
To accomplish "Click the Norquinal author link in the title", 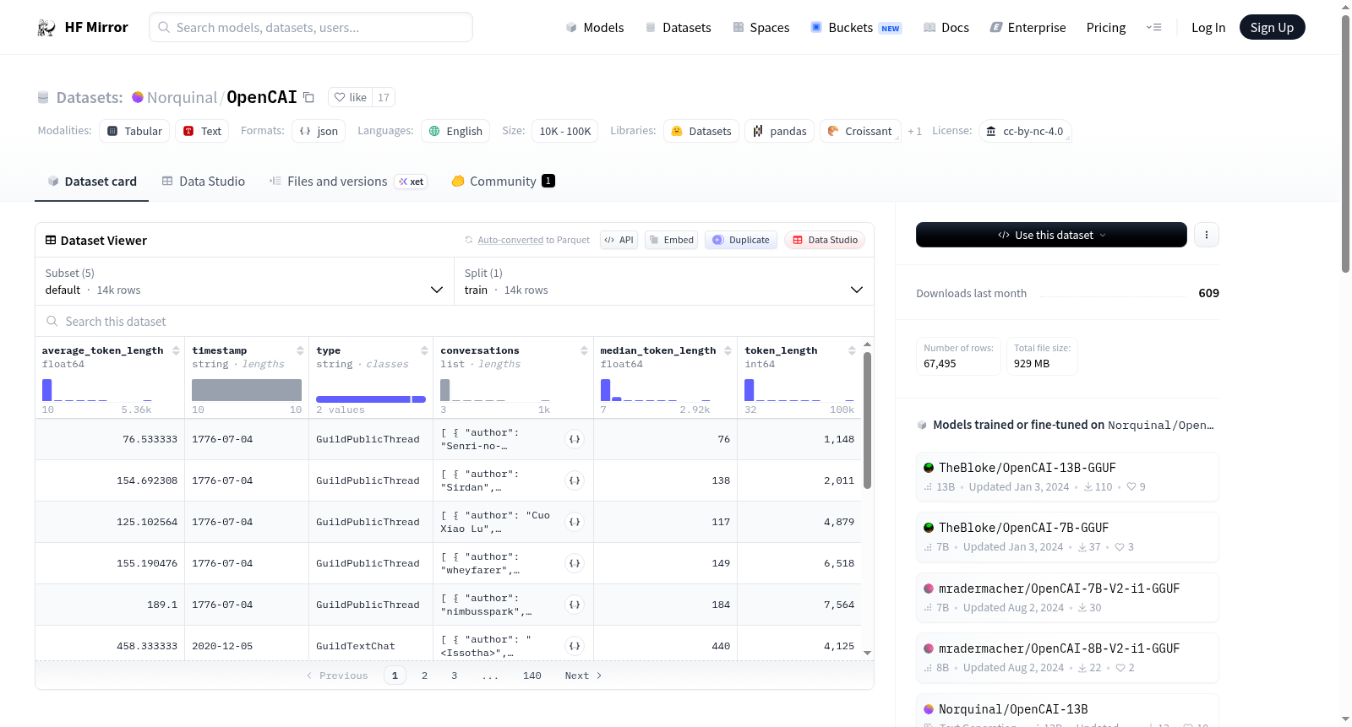I will (182, 98).
